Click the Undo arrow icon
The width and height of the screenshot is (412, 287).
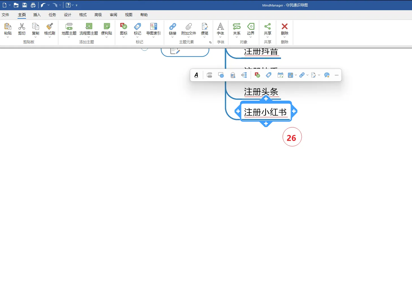tap(43, 5)
